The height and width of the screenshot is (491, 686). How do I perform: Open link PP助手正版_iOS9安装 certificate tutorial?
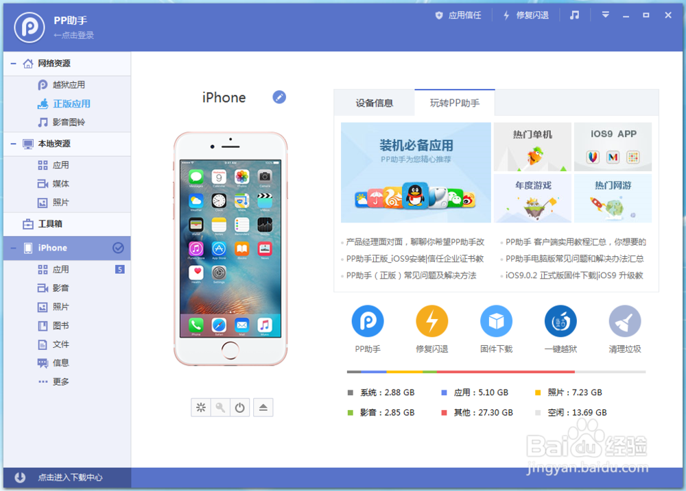click(x=415, y=259)
